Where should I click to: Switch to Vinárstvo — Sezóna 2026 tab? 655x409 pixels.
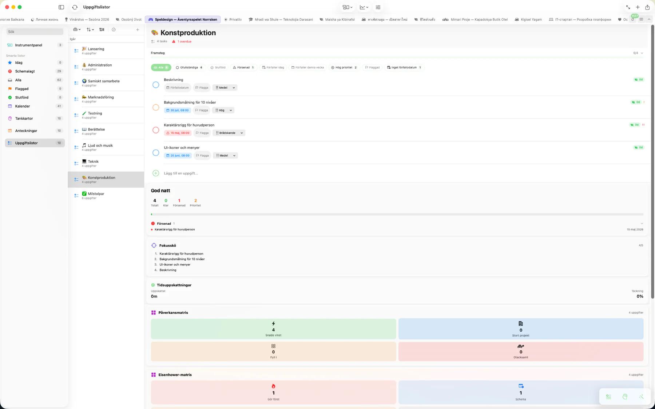(x=87, y=20)
